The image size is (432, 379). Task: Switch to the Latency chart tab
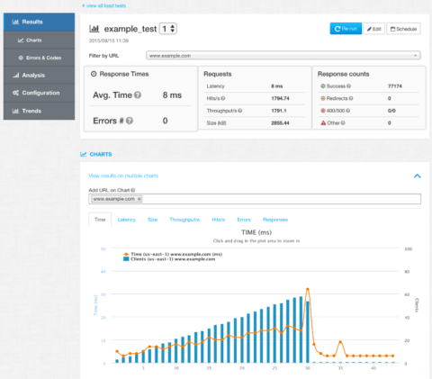[126, 220]
